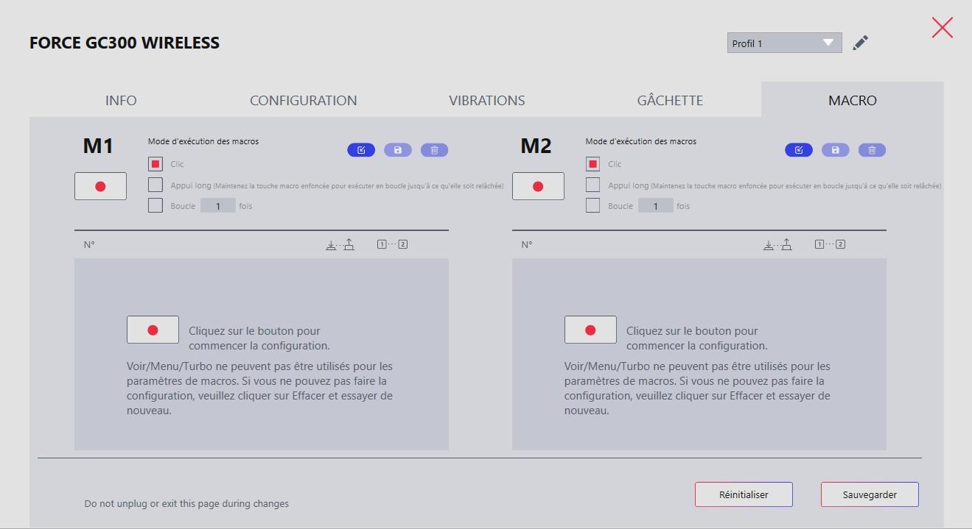This screenshot has height=529, width=972.
Task: Click the Réinitialiser button
Action: pyautogui.click(x=744, y=495)
